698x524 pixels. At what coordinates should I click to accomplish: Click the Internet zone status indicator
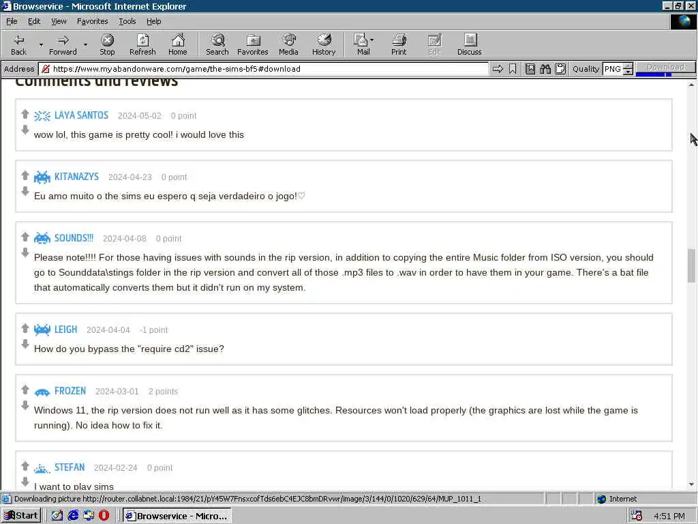pos(617,499)
